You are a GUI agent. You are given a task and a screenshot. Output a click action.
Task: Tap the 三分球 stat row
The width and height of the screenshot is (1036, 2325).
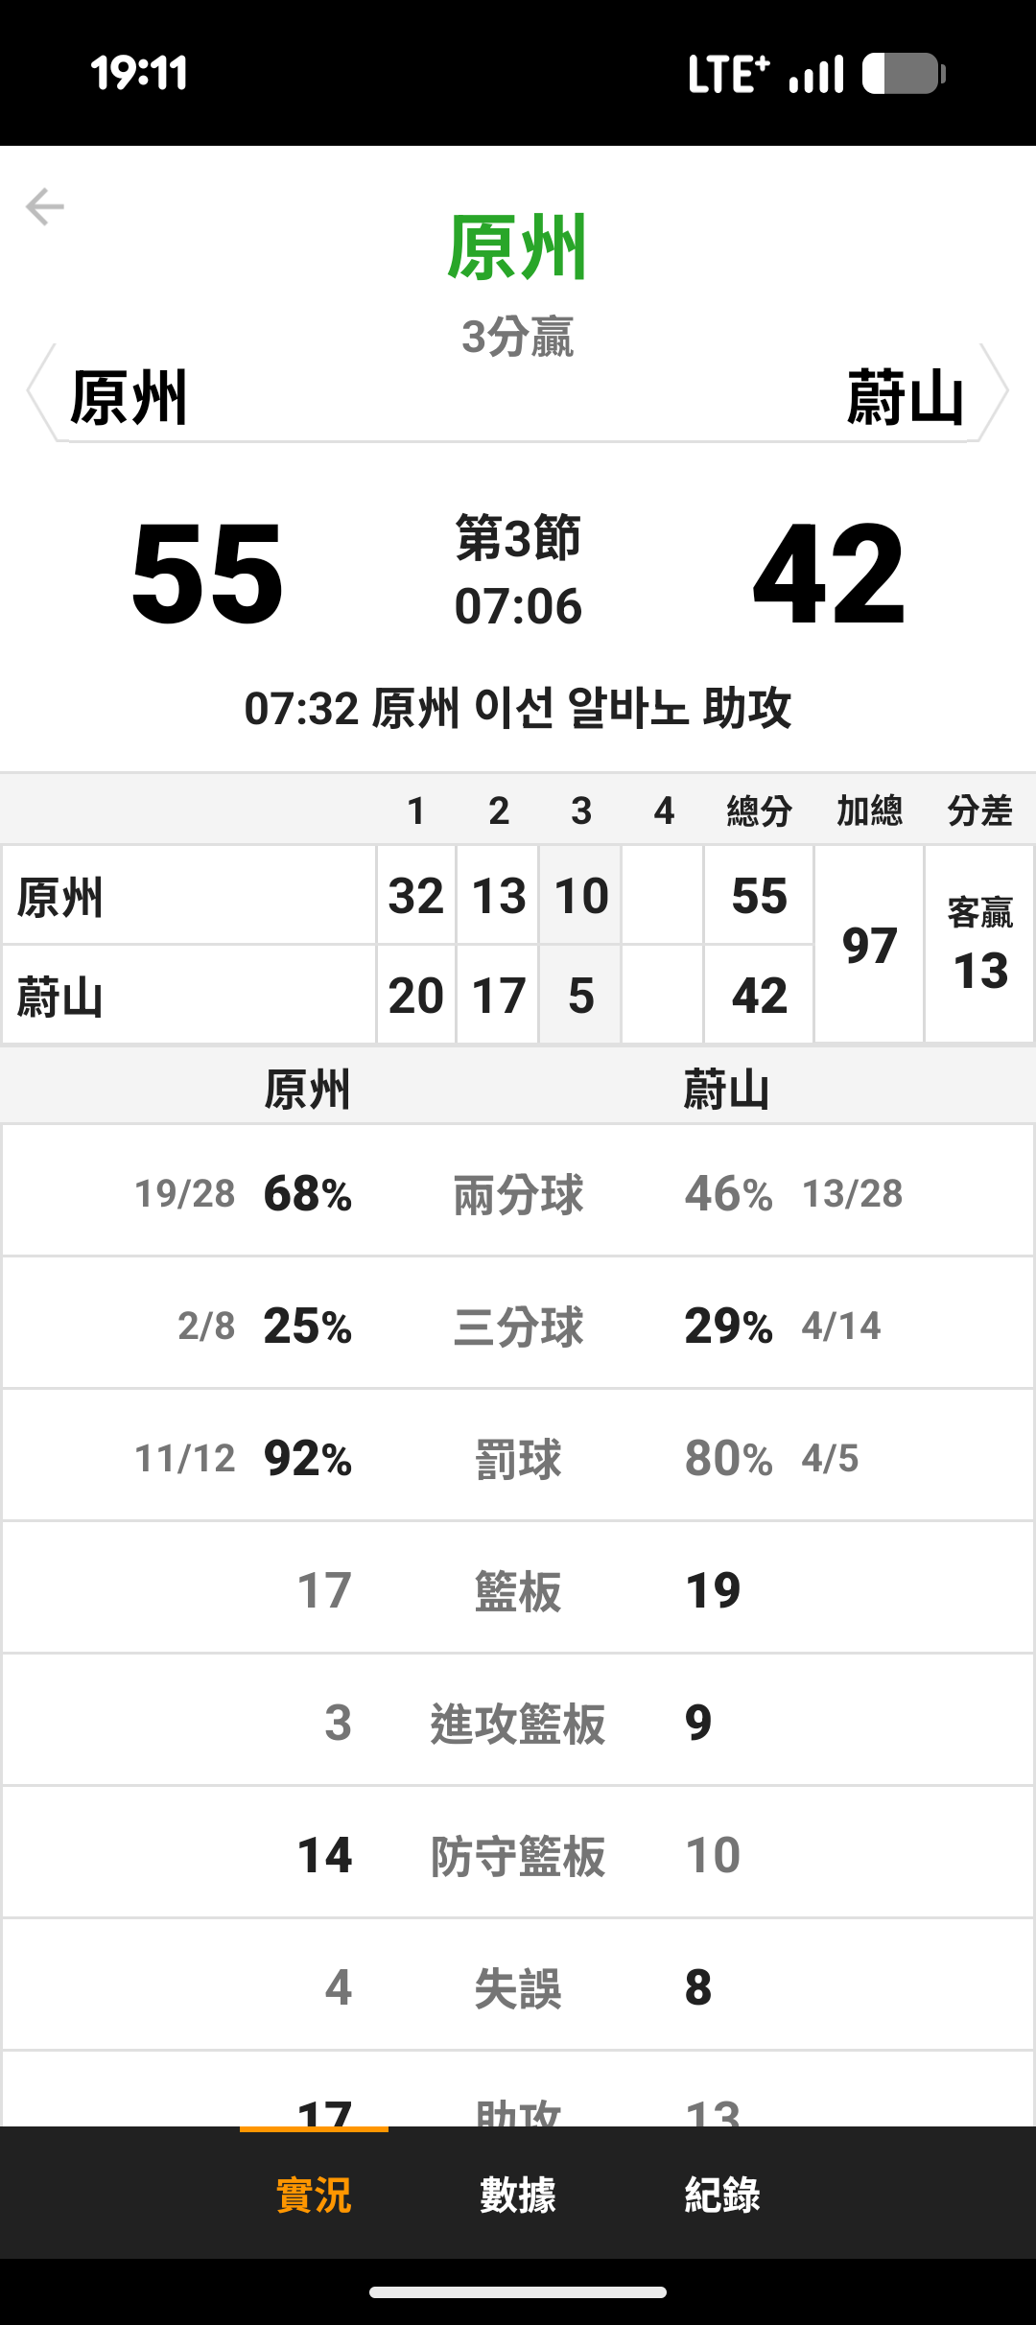coord(518,1327)
